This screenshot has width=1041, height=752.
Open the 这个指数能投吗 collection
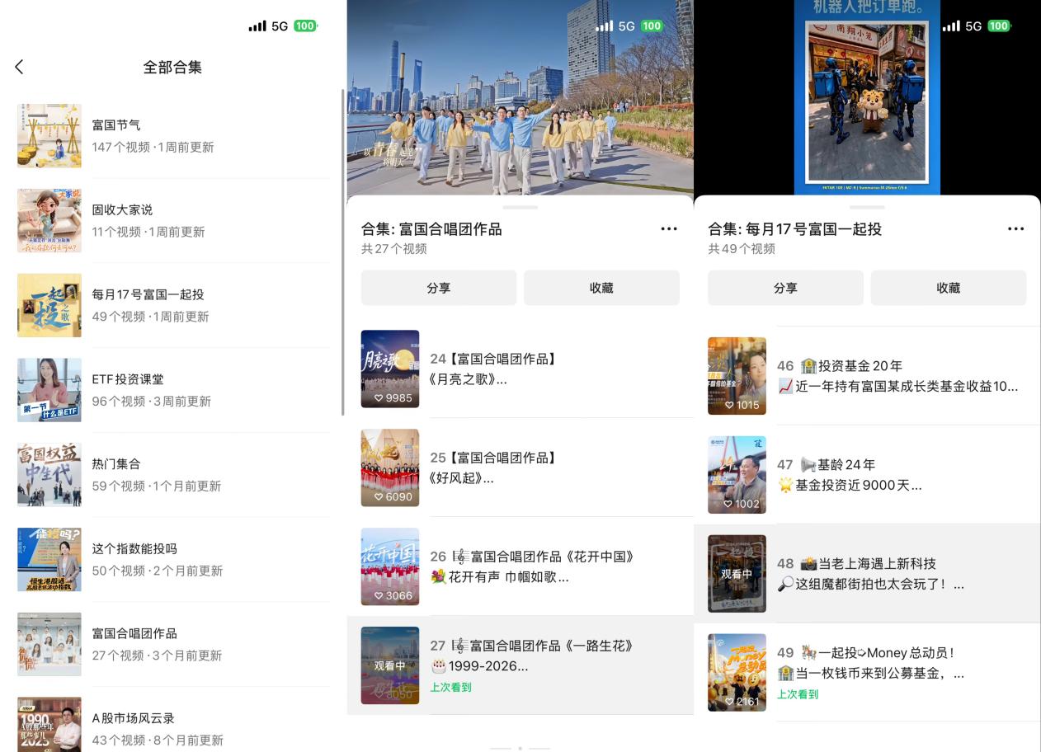(173, 560)
